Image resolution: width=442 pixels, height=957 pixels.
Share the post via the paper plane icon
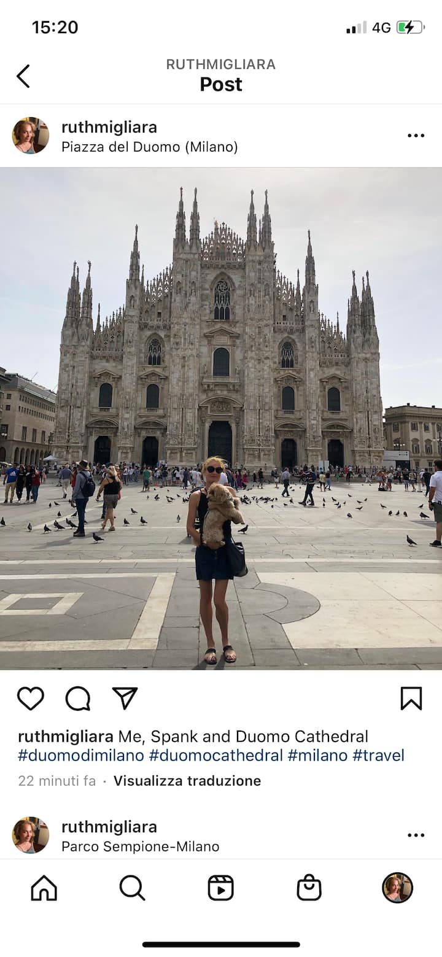tap(125, 698)
